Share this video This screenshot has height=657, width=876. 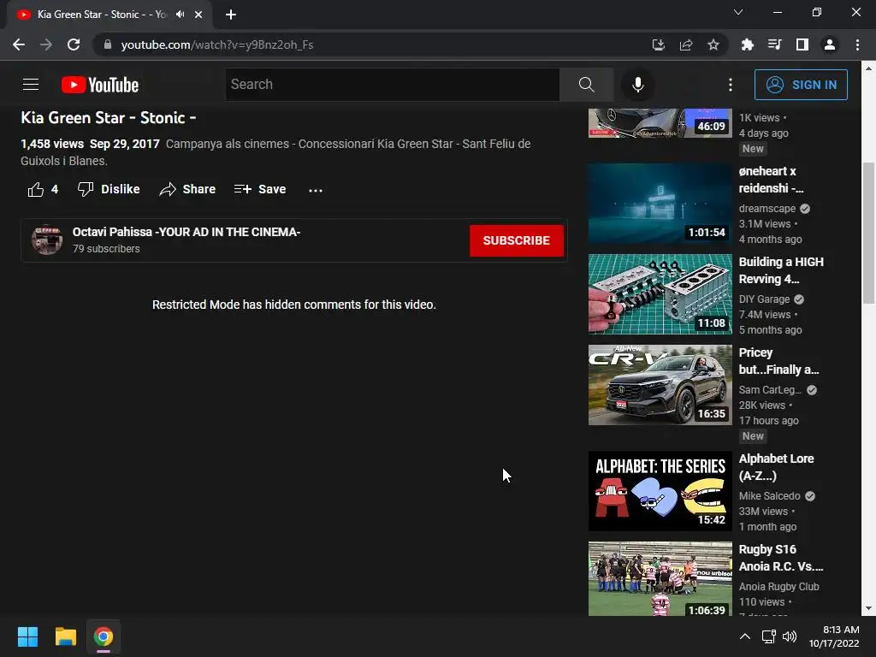click(x=187, y=189)
